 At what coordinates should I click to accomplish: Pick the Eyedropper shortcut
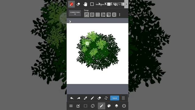(85, 98)
